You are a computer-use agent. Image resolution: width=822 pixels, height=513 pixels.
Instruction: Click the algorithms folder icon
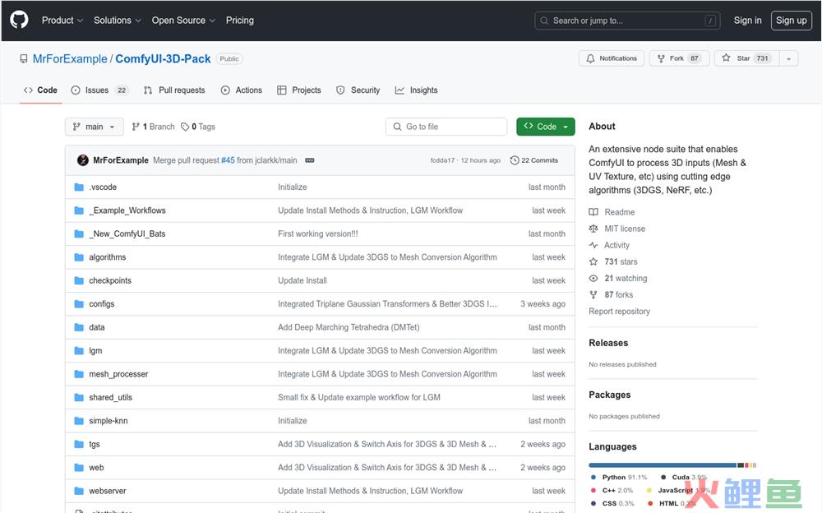pyautogui.click(x=79, y=257)
